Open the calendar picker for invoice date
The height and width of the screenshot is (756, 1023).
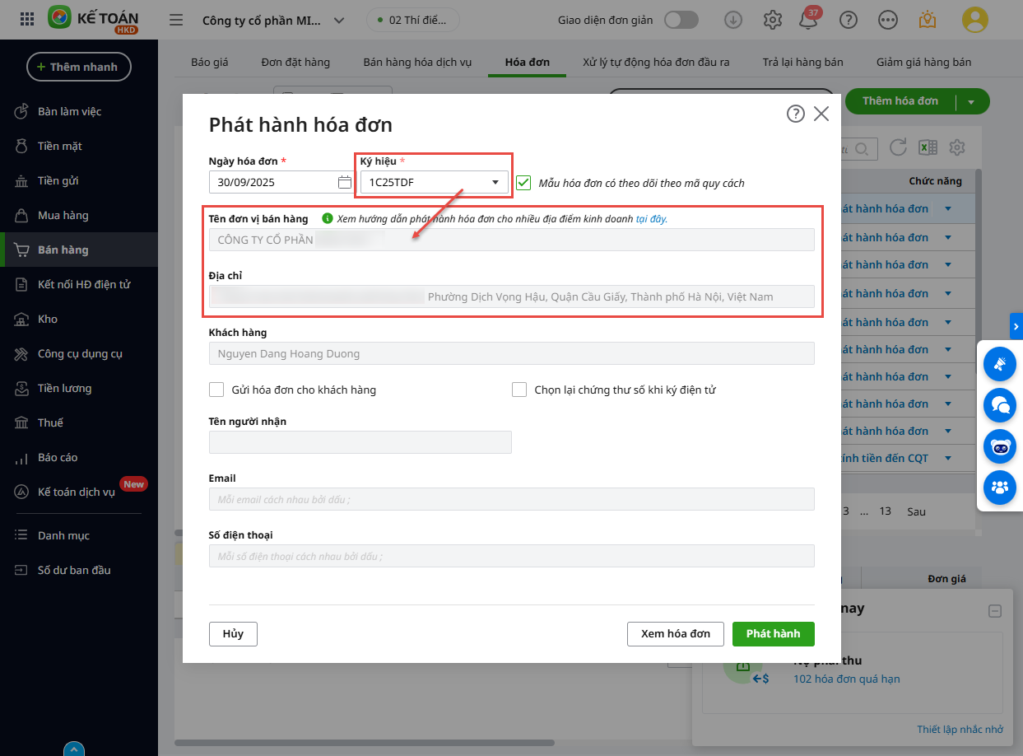[x=345, y=182]
